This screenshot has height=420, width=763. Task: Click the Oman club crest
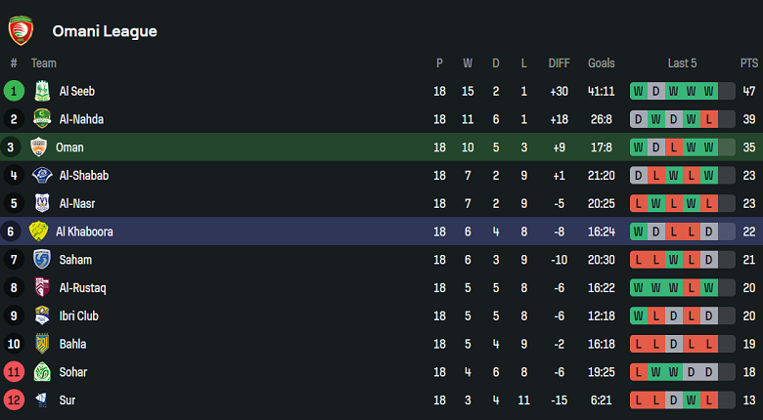(x=38, y=147)
